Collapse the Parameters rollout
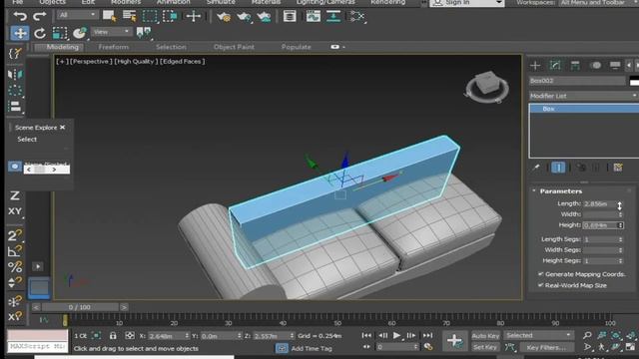Screen dimensions: 639x359 tap(534, 190)
